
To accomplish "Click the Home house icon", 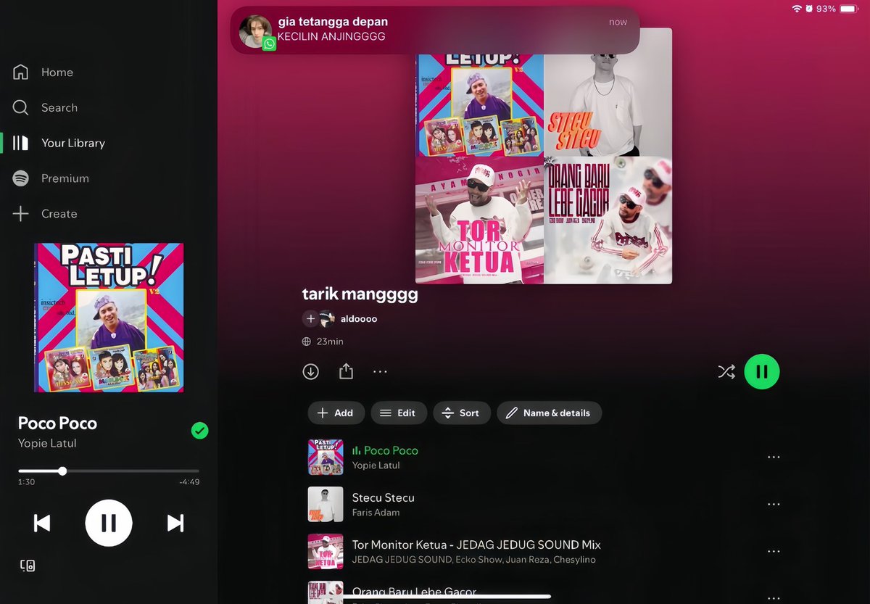I will (21, 73).
